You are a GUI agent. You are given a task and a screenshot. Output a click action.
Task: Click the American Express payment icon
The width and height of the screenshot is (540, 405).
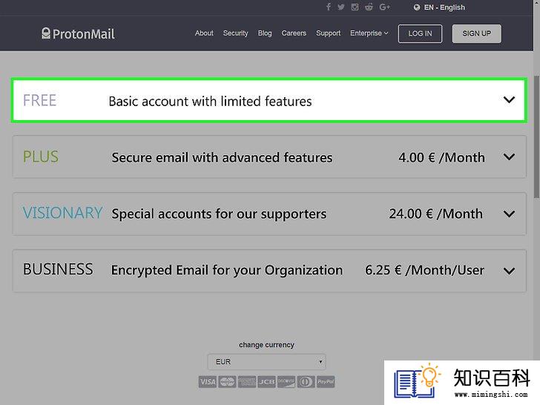click(247, 381)
